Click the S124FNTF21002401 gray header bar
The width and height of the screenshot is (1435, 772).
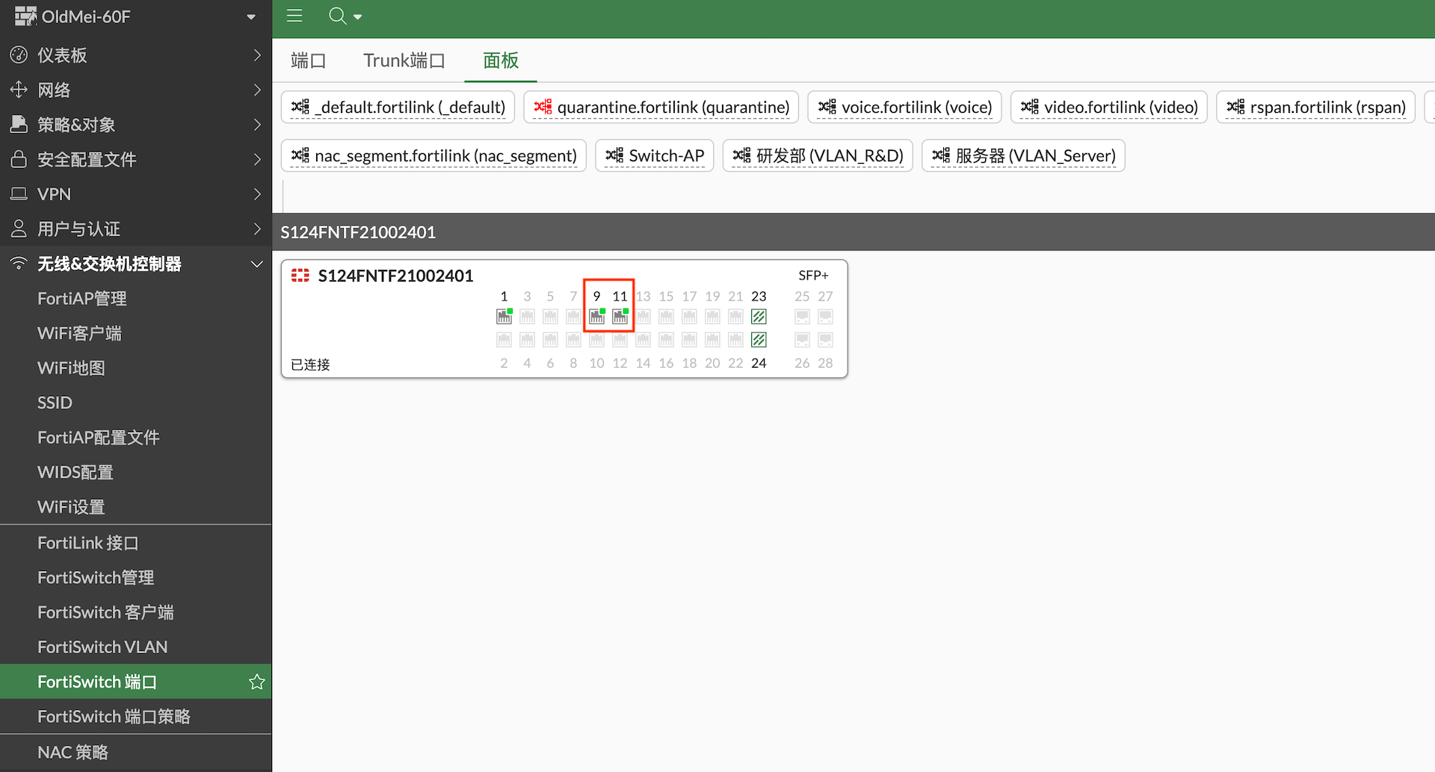(x=854, y=232)
